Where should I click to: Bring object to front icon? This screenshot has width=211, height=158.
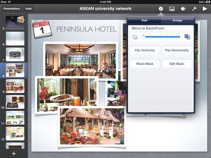coord(187,37)
